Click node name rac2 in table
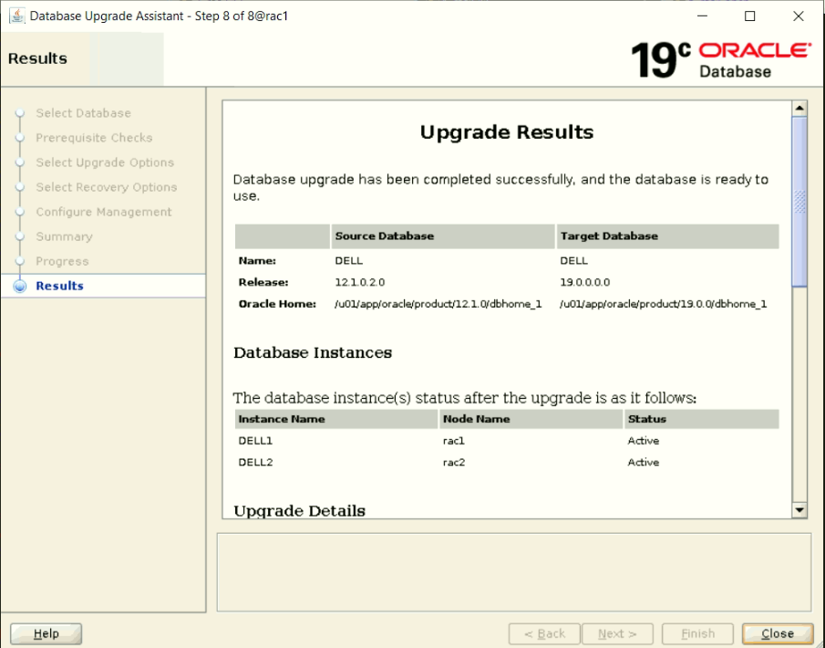Viewport: 825px width, 648px height. 454,462
